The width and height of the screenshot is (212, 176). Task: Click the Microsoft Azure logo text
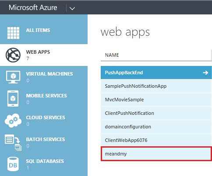pos(33,7)
